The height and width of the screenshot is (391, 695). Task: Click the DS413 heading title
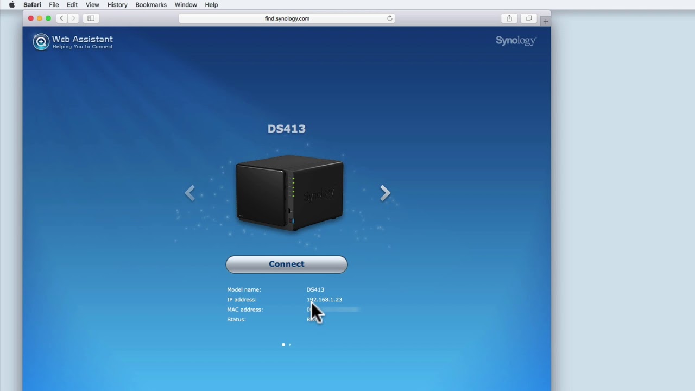click(287, 129)
